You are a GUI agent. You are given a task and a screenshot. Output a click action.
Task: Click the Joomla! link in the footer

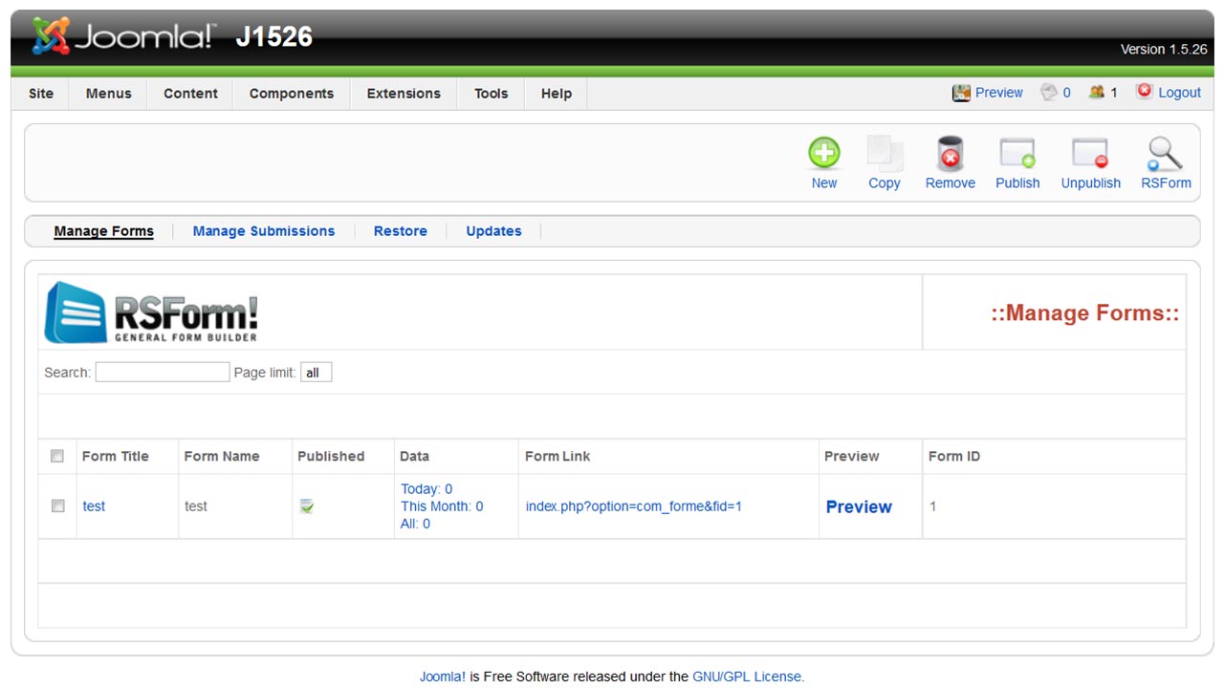point(443,677)
